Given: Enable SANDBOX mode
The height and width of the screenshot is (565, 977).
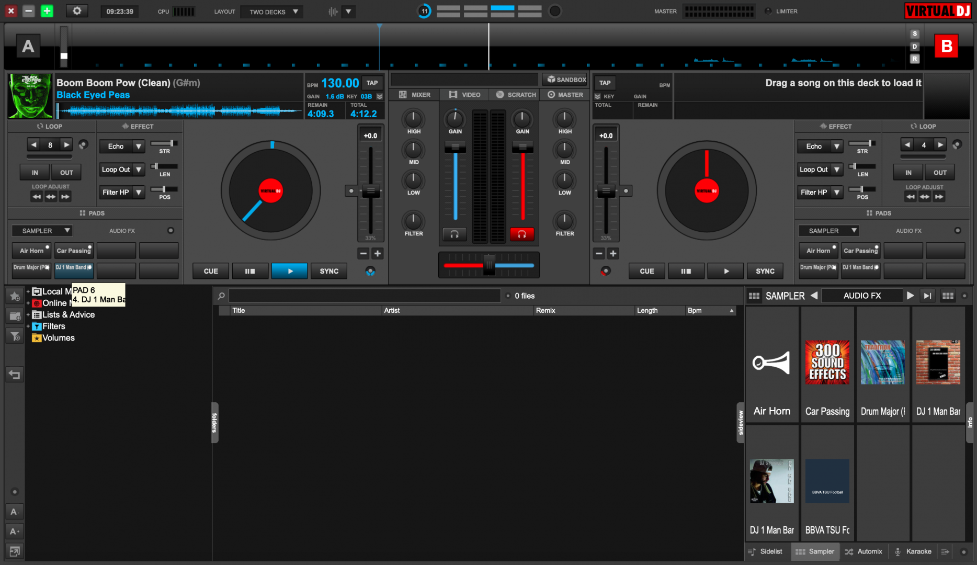Looking at the screenshot, I should click(566, 80).
